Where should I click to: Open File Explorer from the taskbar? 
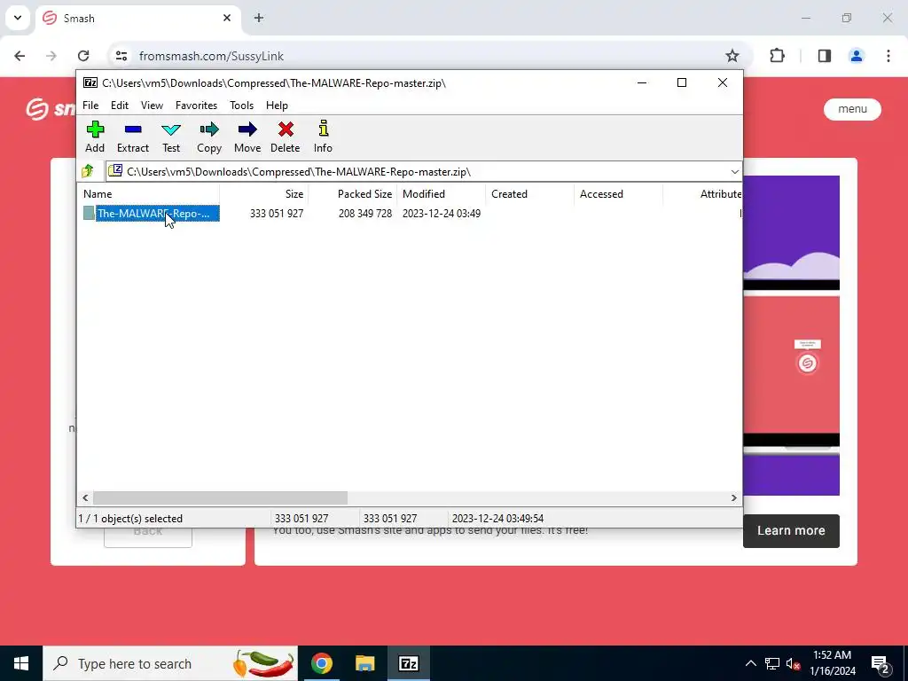point(364,663)
